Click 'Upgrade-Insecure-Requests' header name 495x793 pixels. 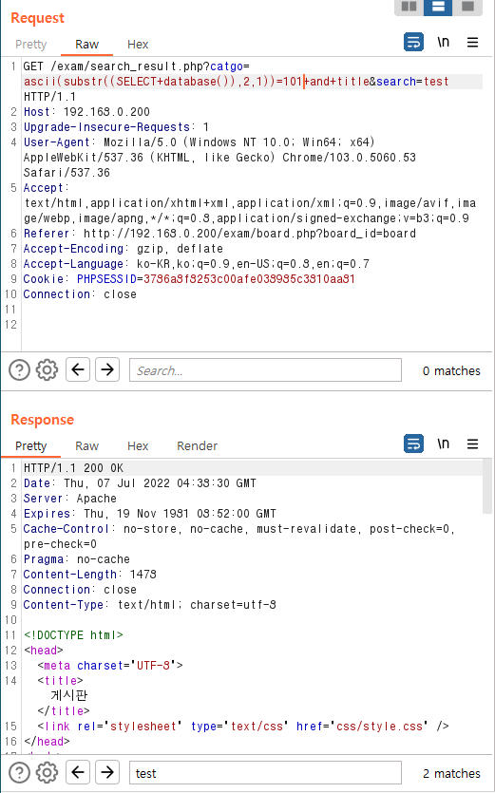(x=106, y=127)
